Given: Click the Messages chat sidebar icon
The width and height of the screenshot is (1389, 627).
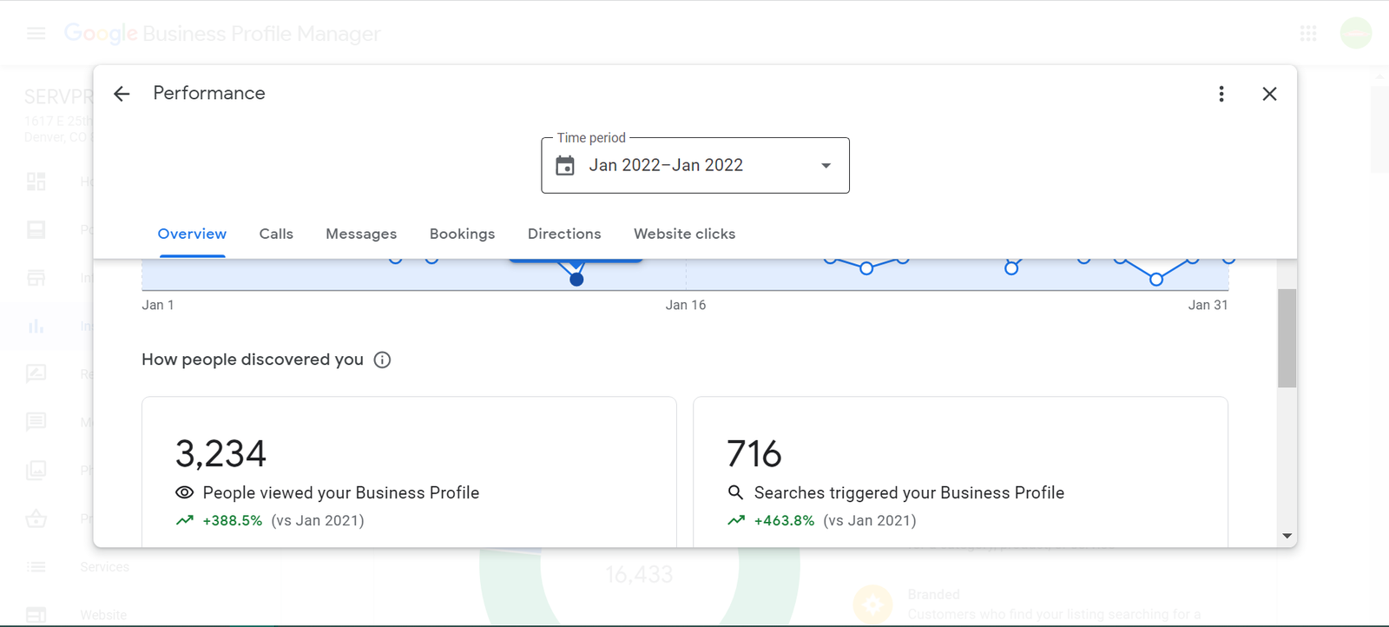Looking at the screenshot, I should pos(36,422).
